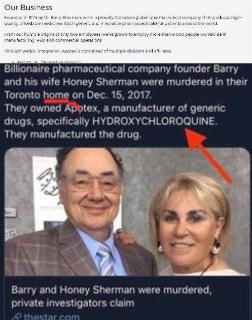Click the line 'They manufactured the drug.'
The image size is (252, 320).
(x=73, y=135)
